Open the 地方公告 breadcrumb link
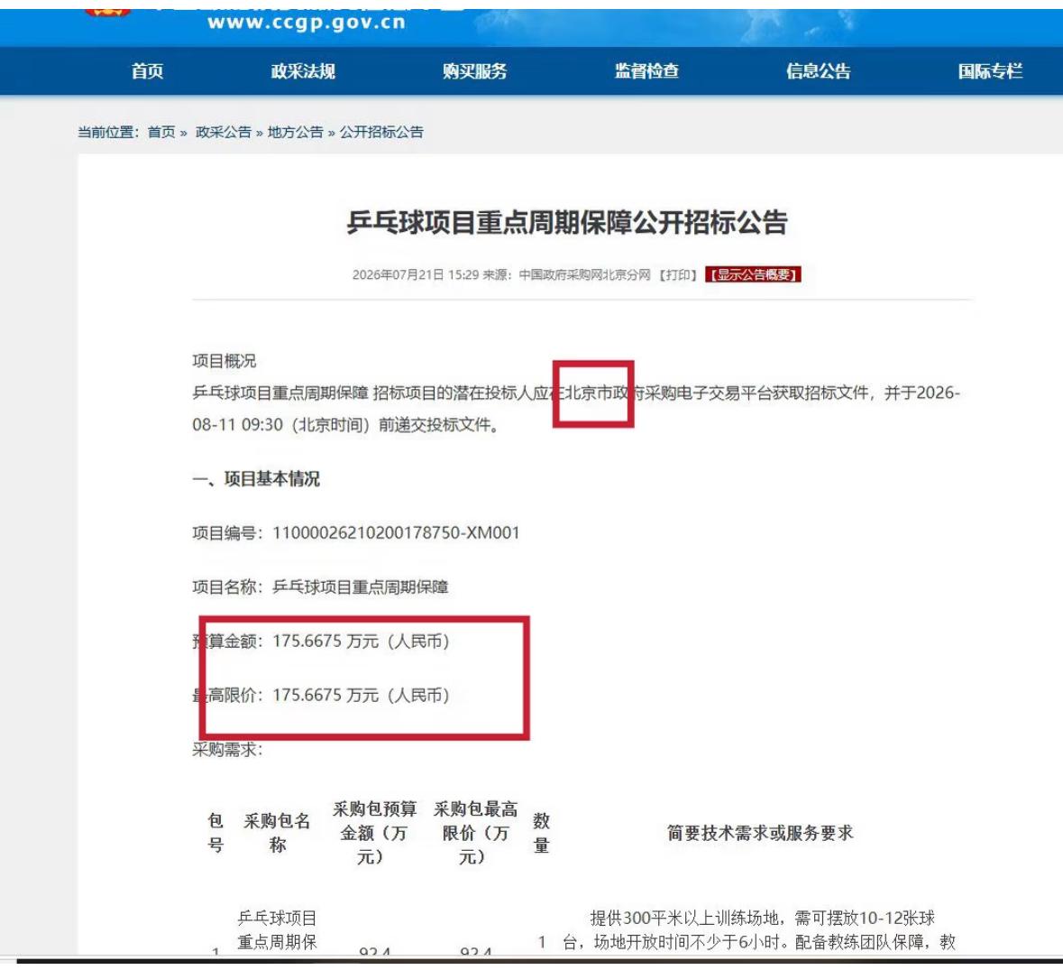Viewport: 1063px width, 970px height. 295,133
